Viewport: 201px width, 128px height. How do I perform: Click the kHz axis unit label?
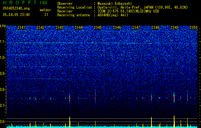tap(3, 26)
